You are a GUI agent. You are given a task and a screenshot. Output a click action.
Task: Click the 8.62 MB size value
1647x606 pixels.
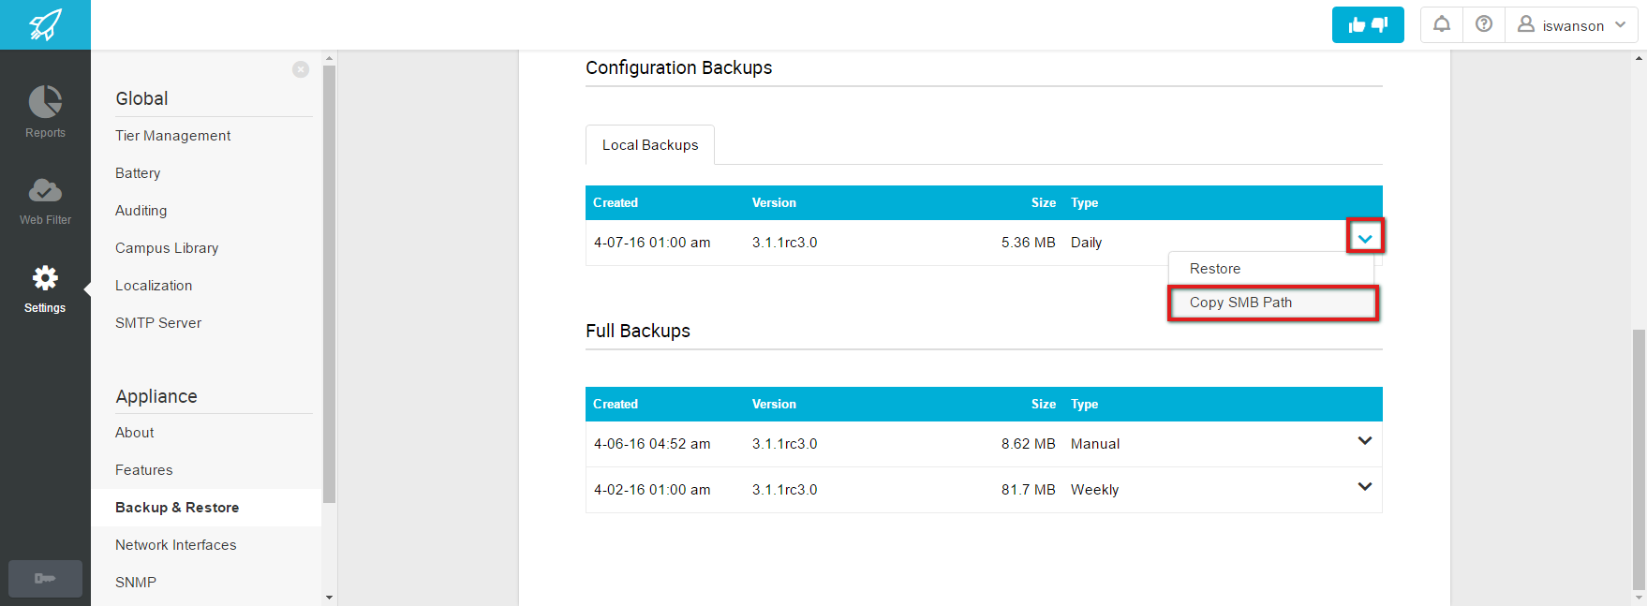coord(1028,444)
